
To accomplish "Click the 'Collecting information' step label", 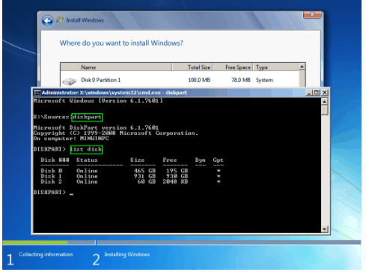I will (46, 254).
